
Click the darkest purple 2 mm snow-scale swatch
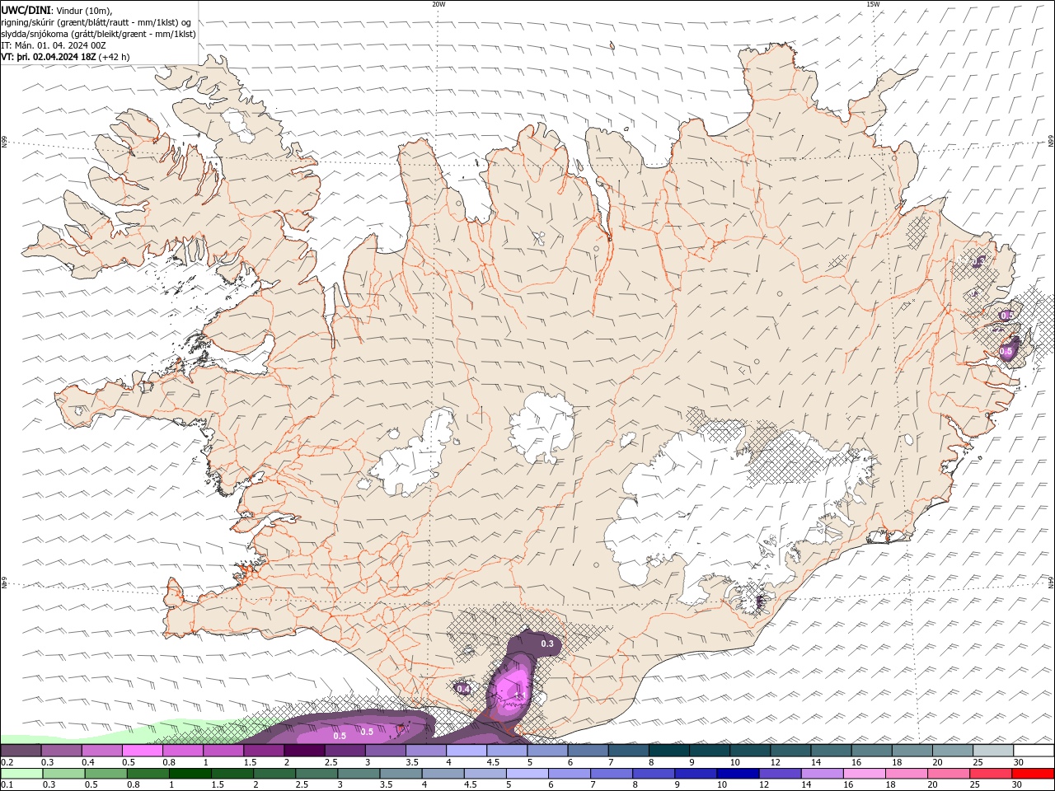tap(303, 751)
